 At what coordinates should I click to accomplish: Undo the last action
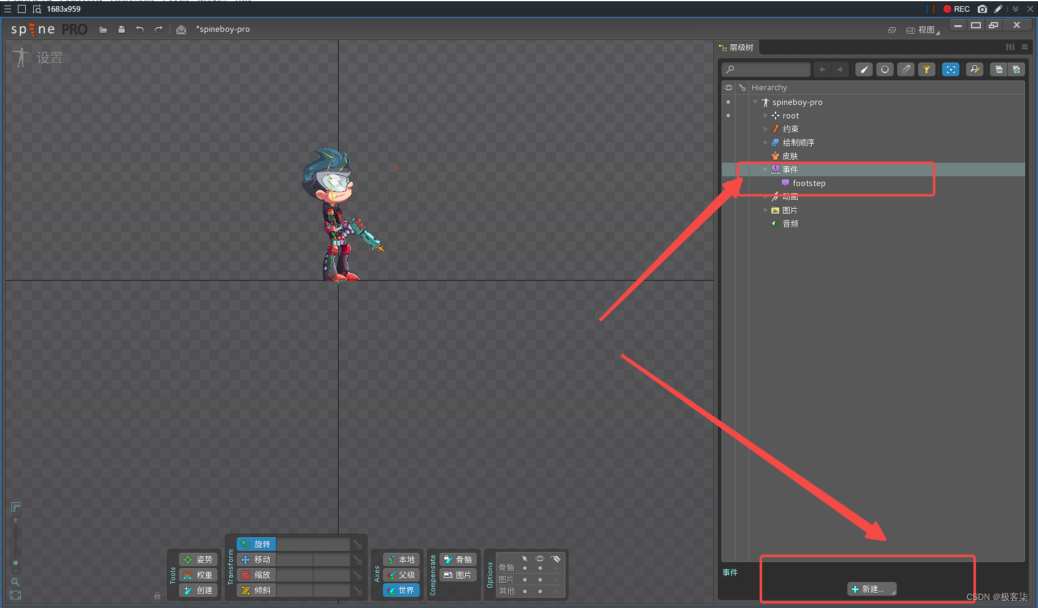click(140, 29)
